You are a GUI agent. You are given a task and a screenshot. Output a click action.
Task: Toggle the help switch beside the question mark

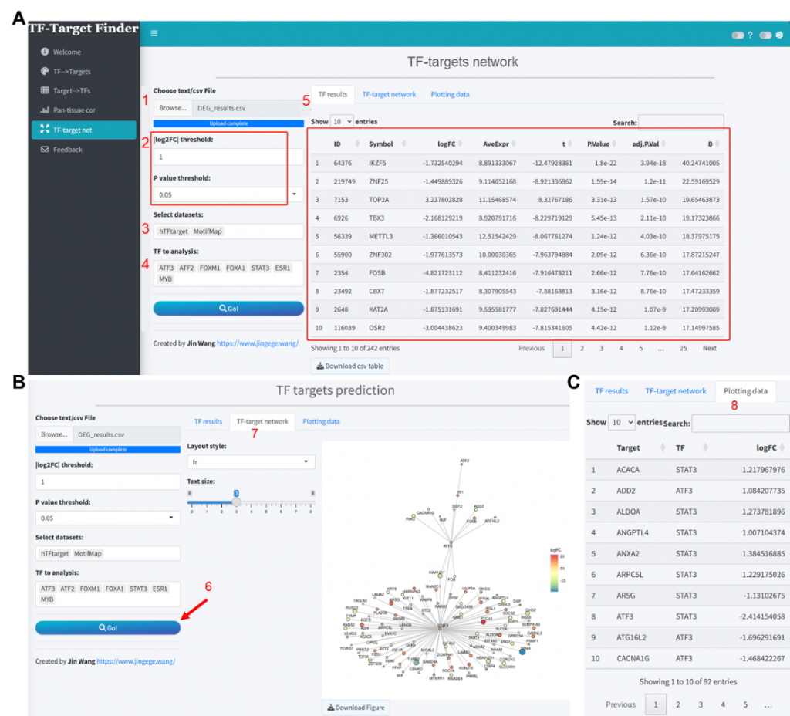[738, 35]
